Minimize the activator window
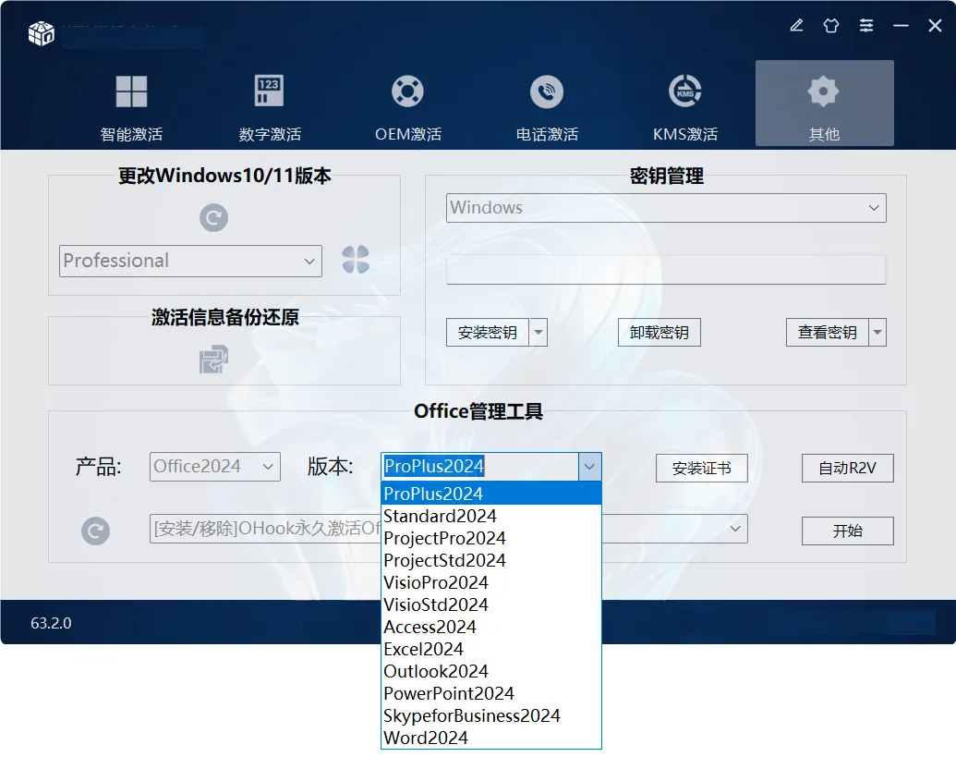This screenshot has height=757, width=956. pos(901,26)
